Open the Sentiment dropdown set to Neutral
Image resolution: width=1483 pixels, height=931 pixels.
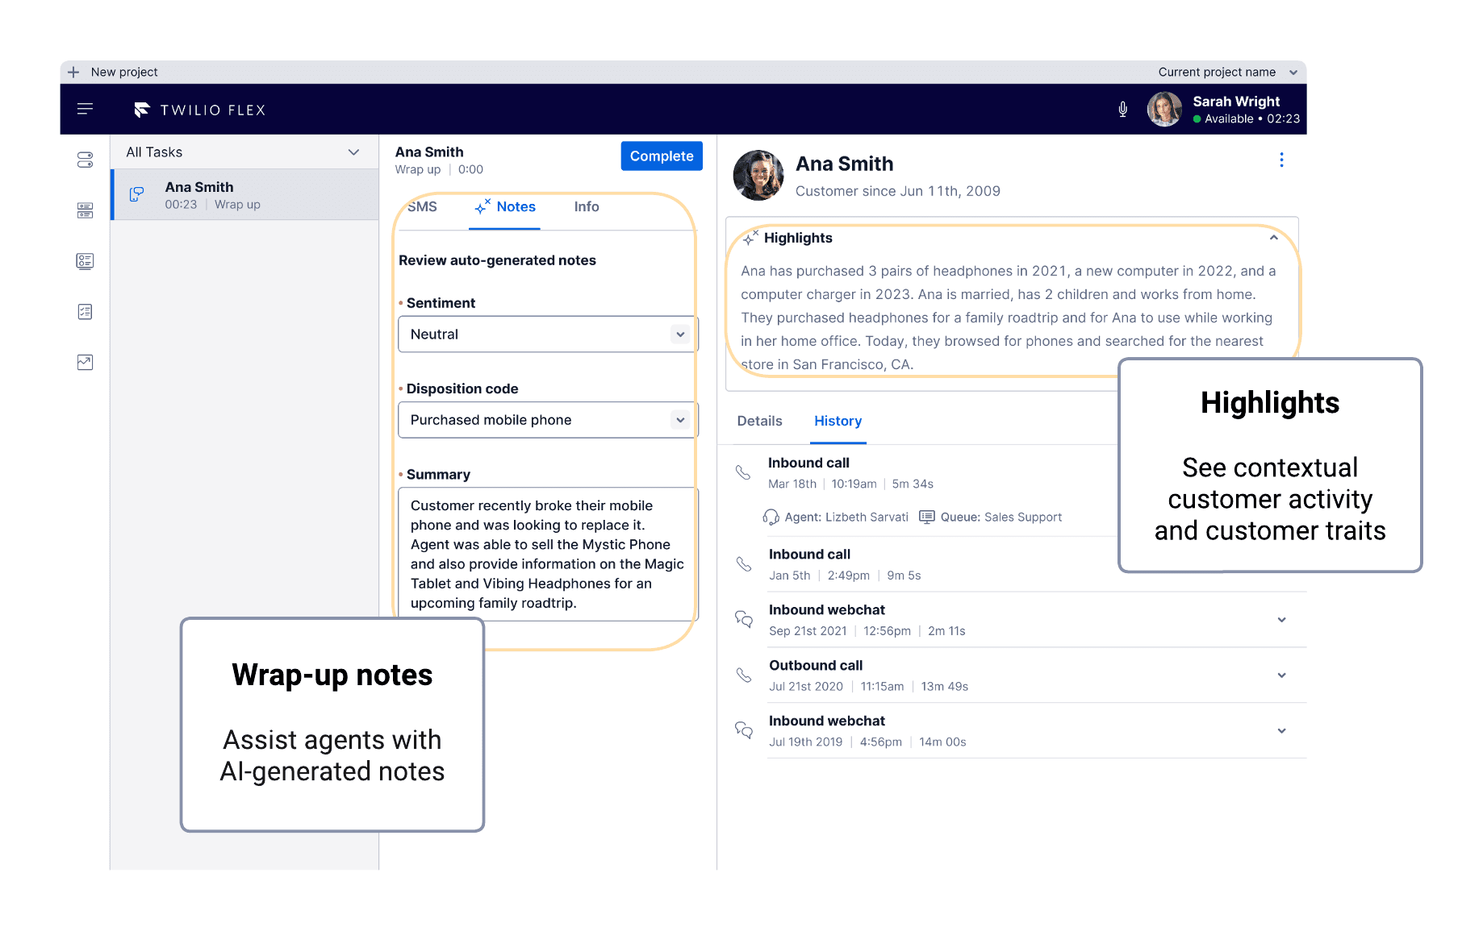pyautogui.click(x=548, y=335)
